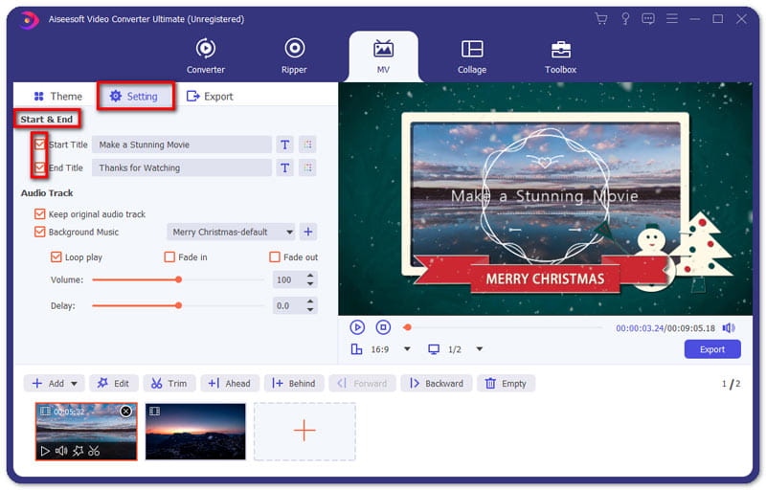Open the shopping cart icon
The width and height of the screenshot is (766, 490).
601,19
